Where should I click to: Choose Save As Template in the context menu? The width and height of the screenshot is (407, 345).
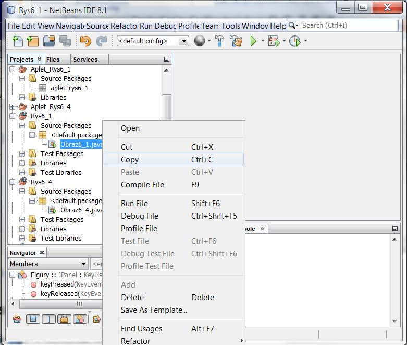click(174, 310)
